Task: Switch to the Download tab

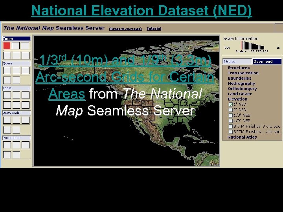Action: pos(267,62)
